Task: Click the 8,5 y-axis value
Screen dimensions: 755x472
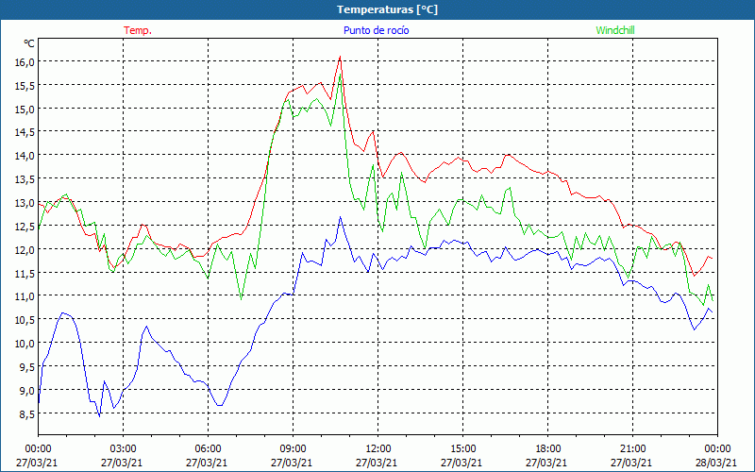Action: [25, 413]
